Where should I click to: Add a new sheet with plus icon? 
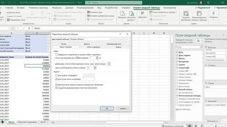[x=53, y=122]
